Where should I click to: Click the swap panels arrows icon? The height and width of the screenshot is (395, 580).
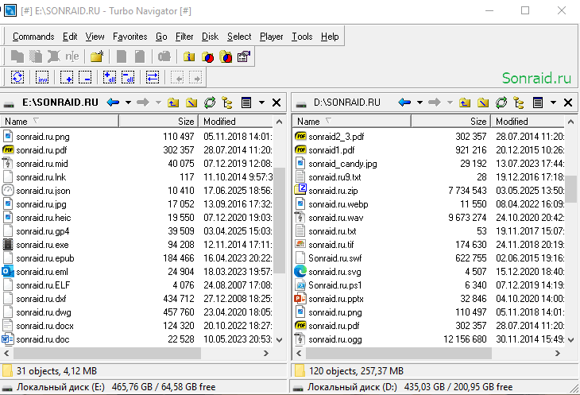coord(153,77)
